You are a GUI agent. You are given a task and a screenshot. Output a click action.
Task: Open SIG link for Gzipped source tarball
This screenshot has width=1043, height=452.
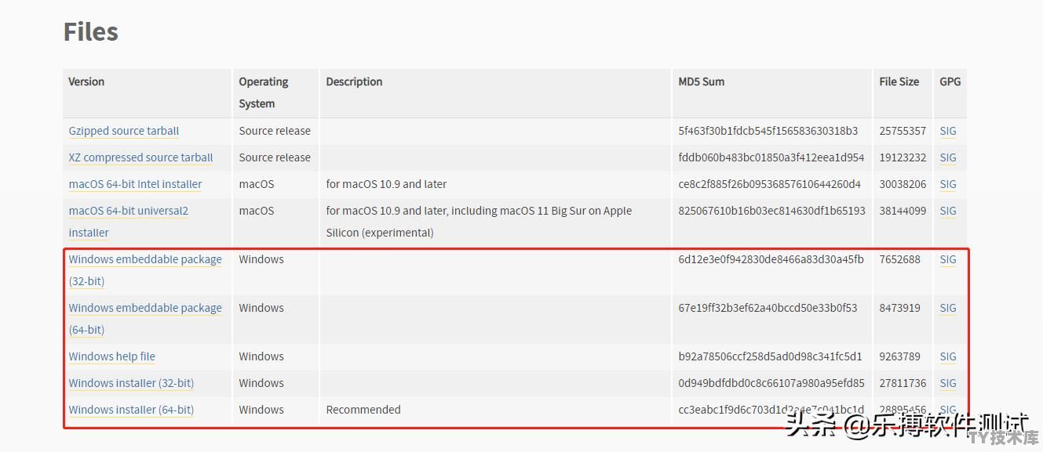[x=948, y=131]
